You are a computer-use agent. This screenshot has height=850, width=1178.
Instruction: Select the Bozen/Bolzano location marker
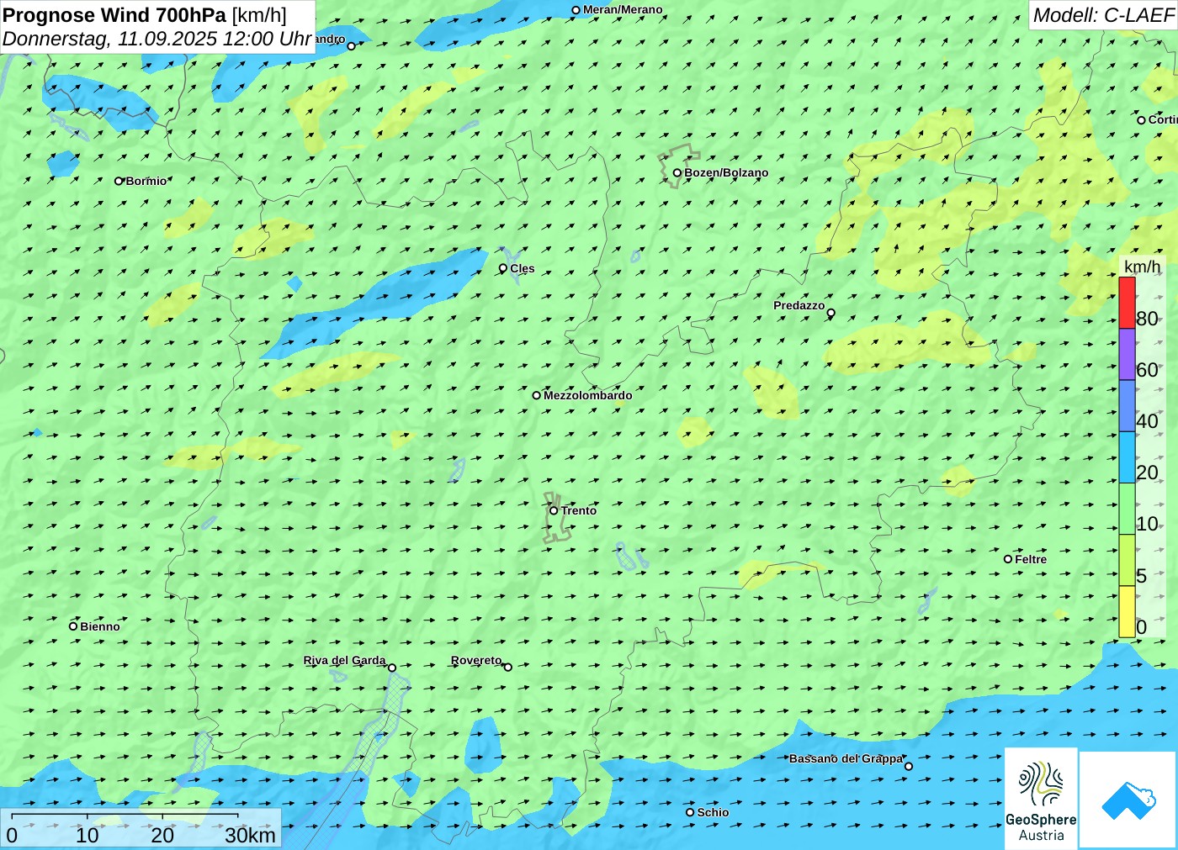[677, 173]
